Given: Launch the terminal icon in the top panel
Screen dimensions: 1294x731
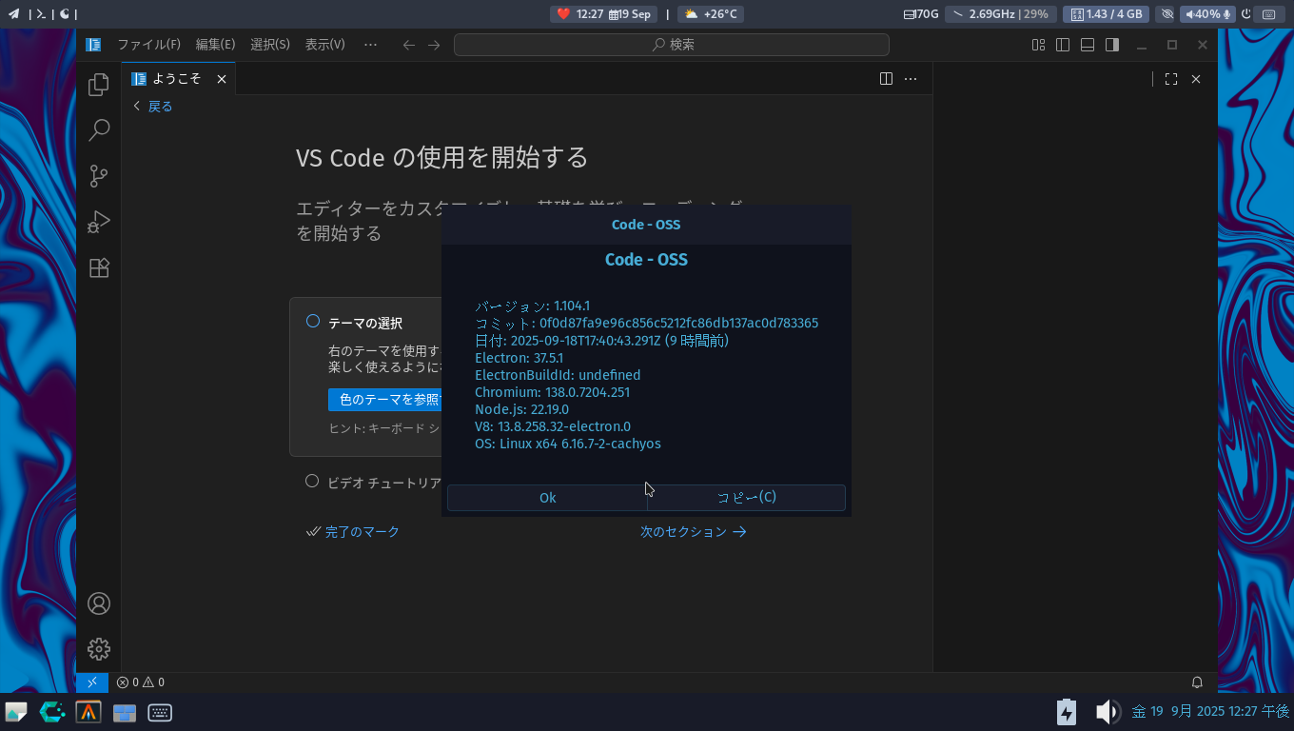Looking at the screenshot, I should click(x=40, y=14).
